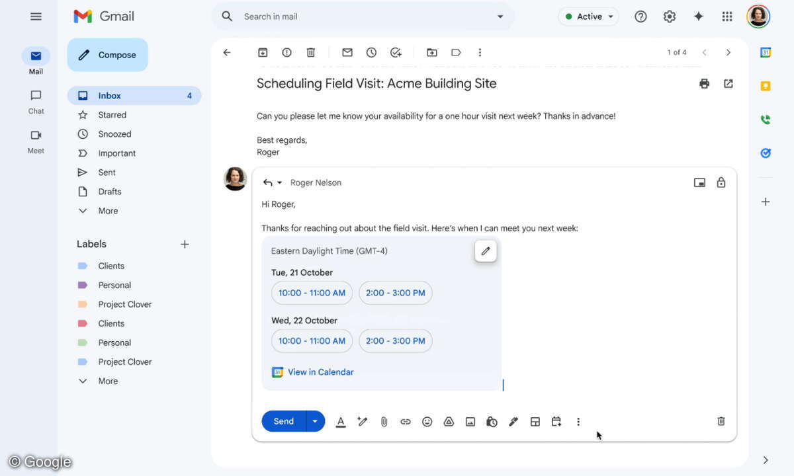The image size is (794, 476).
Task: Click the Search in mail field
Action: pyautogui.click(x=364, y=17)
